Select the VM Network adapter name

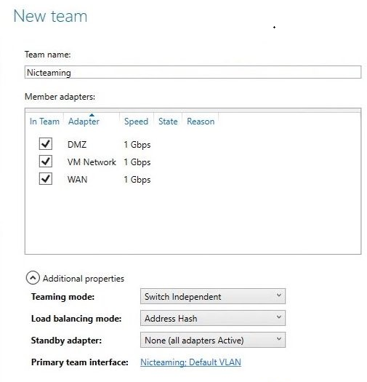click(x=92, y=162)
